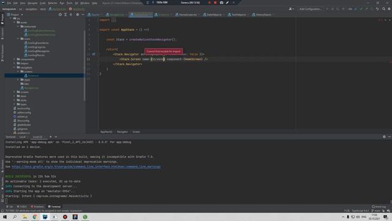
Task: Click the Git update project blue arrow icon
Action: pos(356,9)
